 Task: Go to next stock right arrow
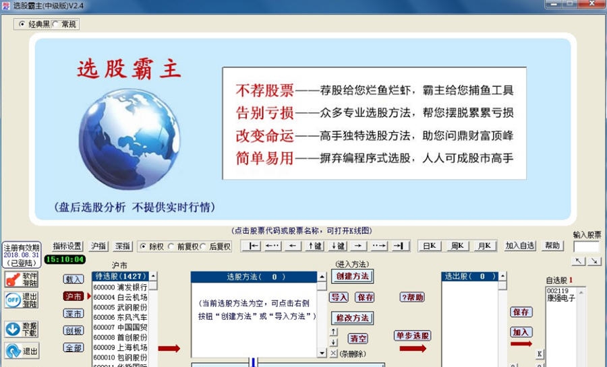pyautogui.click(x=358, y=246)
